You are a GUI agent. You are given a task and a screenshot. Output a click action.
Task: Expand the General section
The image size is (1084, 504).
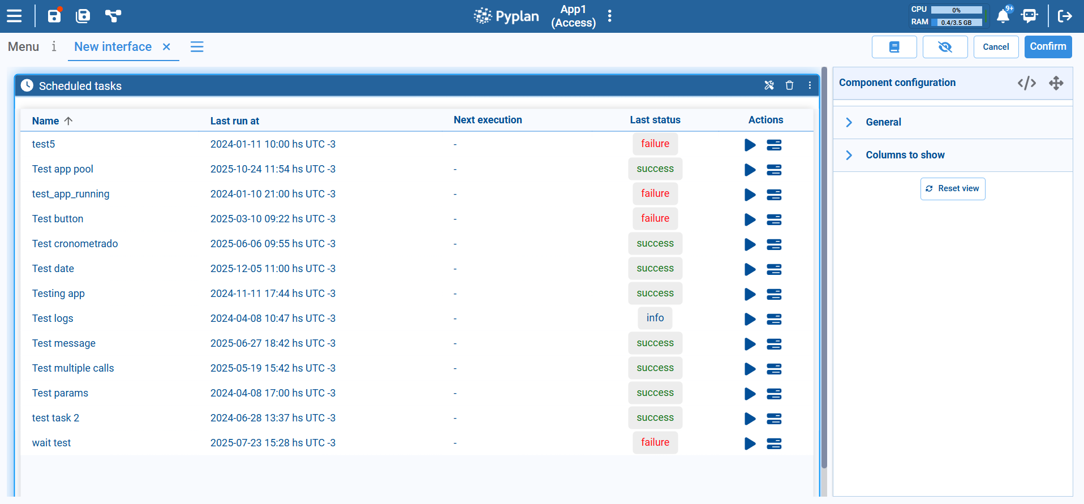point(883,122)
